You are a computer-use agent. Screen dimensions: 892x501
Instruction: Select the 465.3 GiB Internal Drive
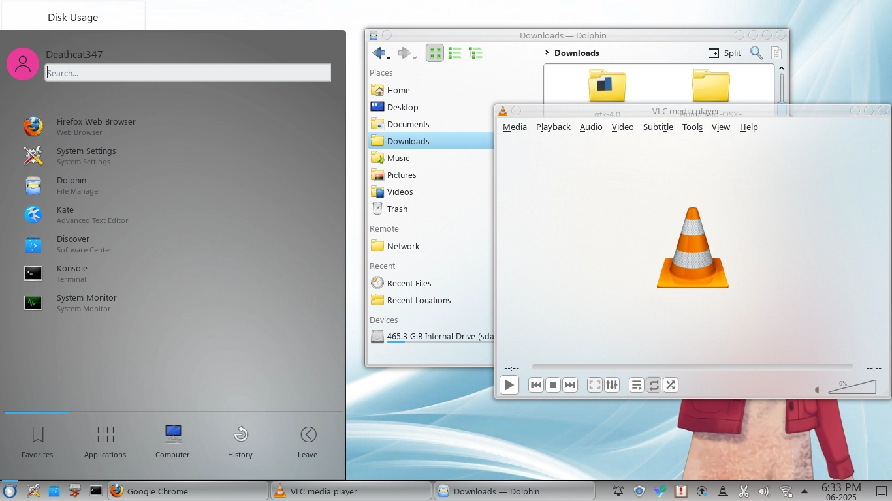pyautogui.click(x=431, y=337)
